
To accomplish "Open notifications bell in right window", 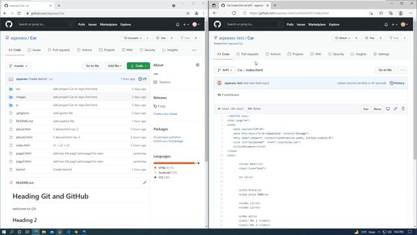I will tap(386, 25).
